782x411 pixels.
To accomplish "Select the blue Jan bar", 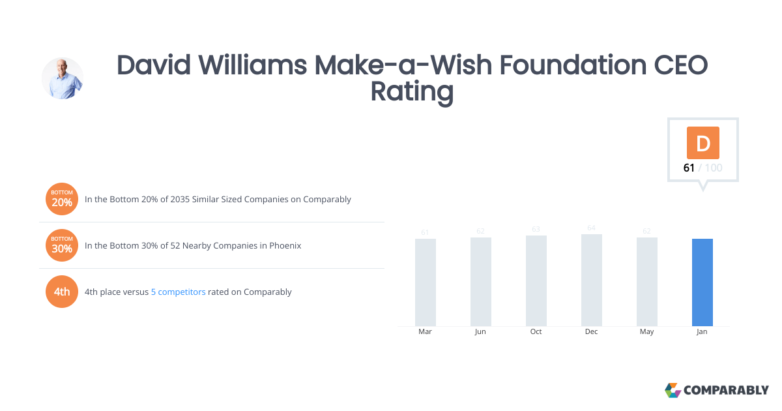I will click(x=702, y=282).
